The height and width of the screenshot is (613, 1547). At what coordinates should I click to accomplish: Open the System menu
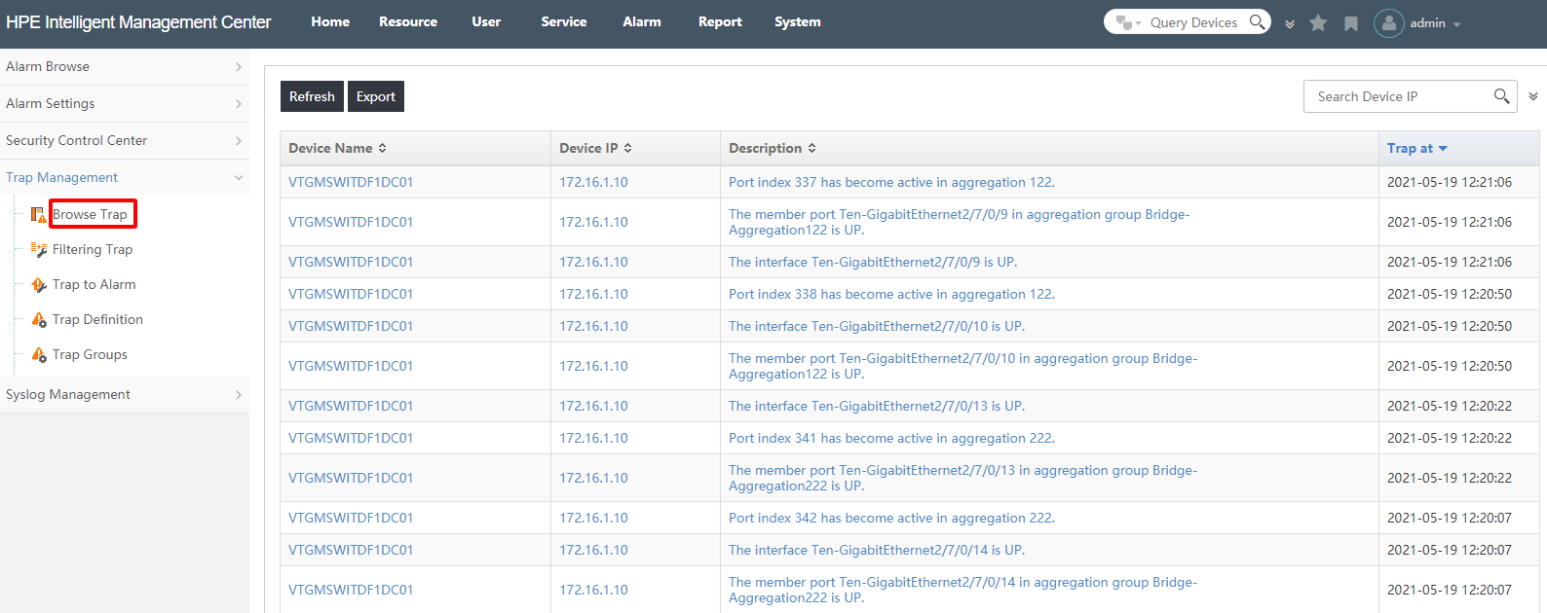pyautogui.click(x=798, y=21)
